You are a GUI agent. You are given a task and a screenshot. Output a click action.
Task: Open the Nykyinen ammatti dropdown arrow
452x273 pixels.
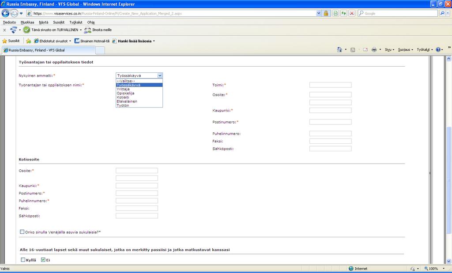point(160,75)
